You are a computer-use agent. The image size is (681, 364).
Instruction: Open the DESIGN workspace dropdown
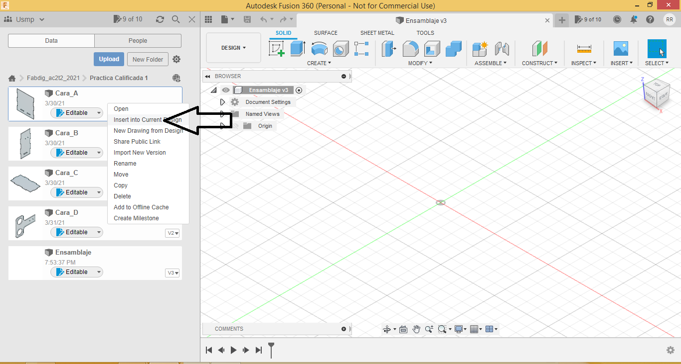tap(233, 48)
